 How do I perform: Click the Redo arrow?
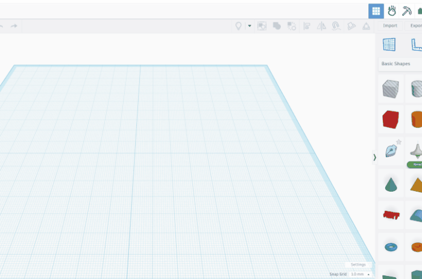tap(14, 26)
